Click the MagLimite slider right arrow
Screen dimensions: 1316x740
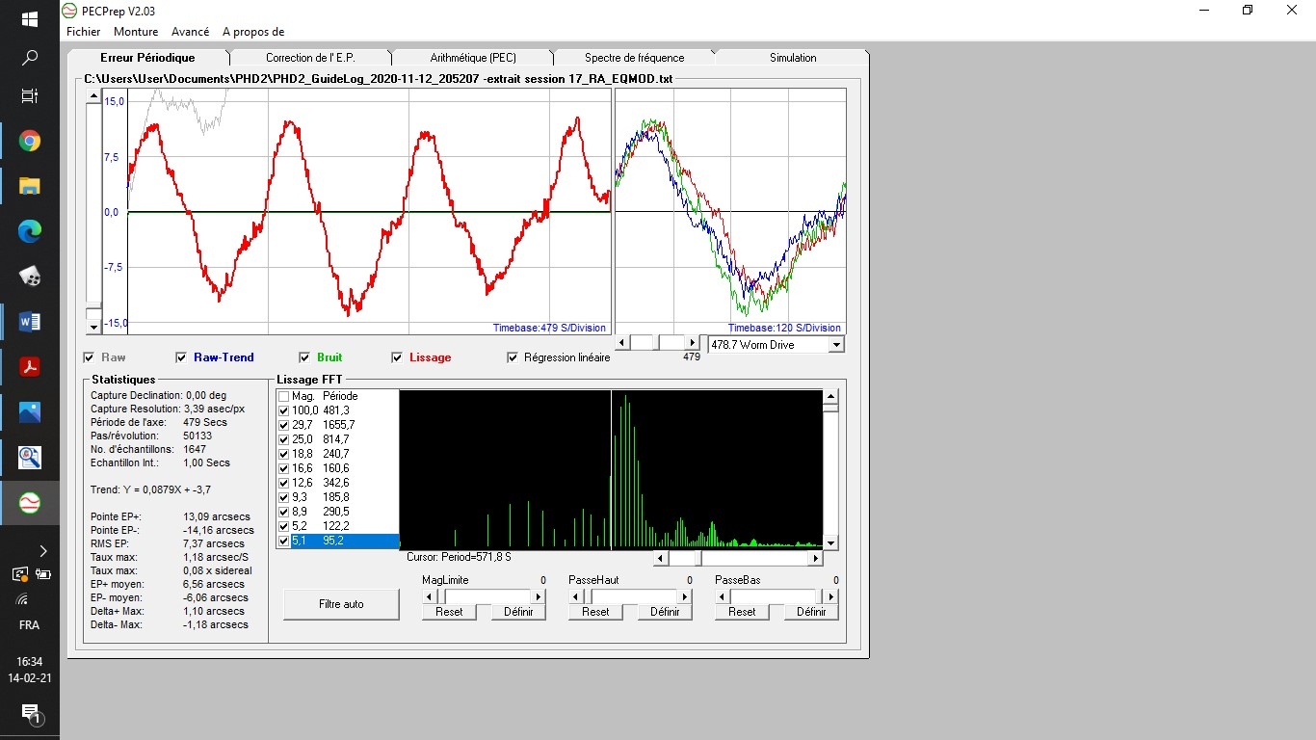point(539,596)
